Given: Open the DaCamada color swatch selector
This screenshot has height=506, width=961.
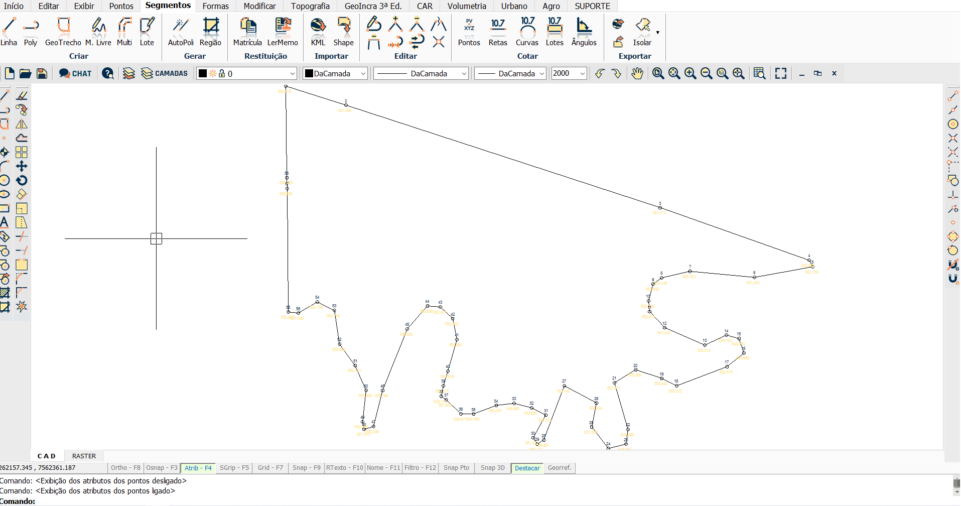Looking at the screenshot, I should click(x=335, y=74).
